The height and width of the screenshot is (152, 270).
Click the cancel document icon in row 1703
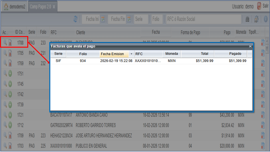(x=263, y=146)
